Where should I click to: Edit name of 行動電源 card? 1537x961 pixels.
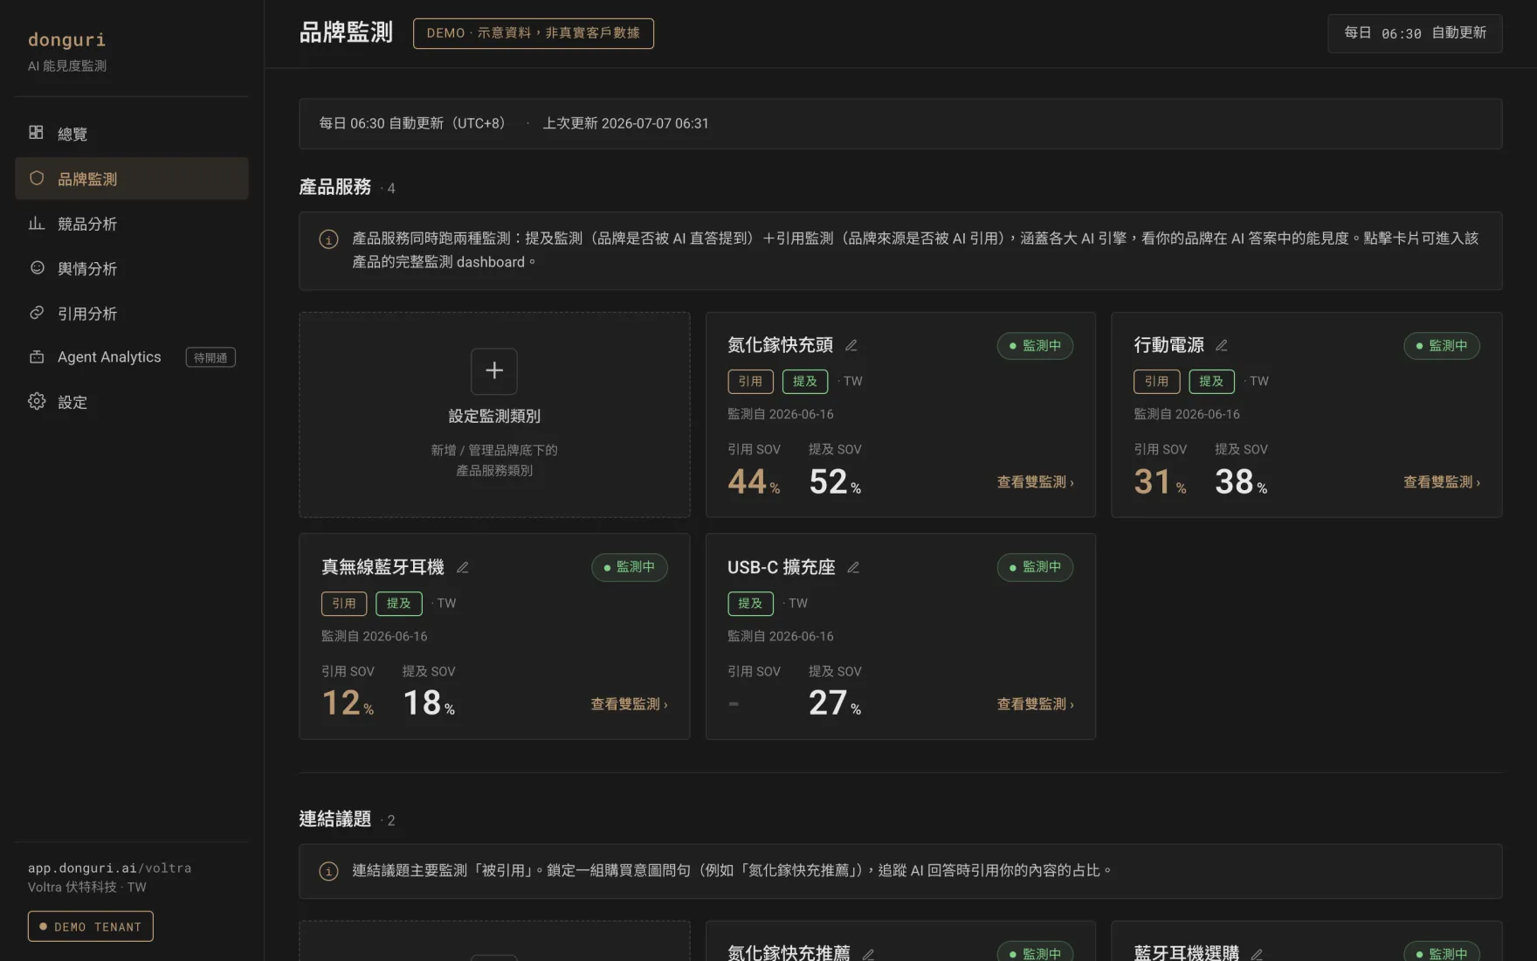[x=1222, y=345]
